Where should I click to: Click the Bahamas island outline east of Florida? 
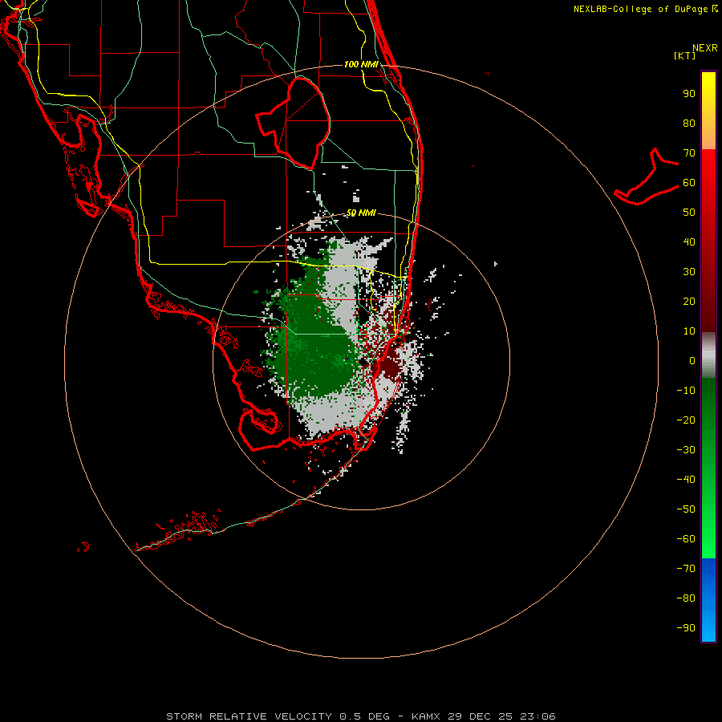tap(647, 176)
